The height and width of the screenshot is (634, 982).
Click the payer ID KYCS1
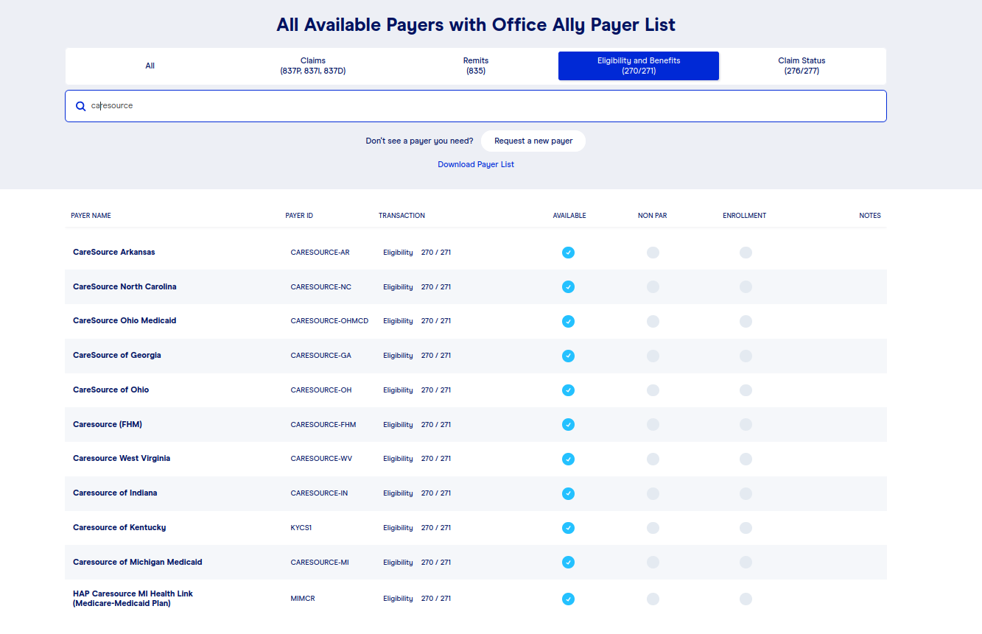pos(301,528)
